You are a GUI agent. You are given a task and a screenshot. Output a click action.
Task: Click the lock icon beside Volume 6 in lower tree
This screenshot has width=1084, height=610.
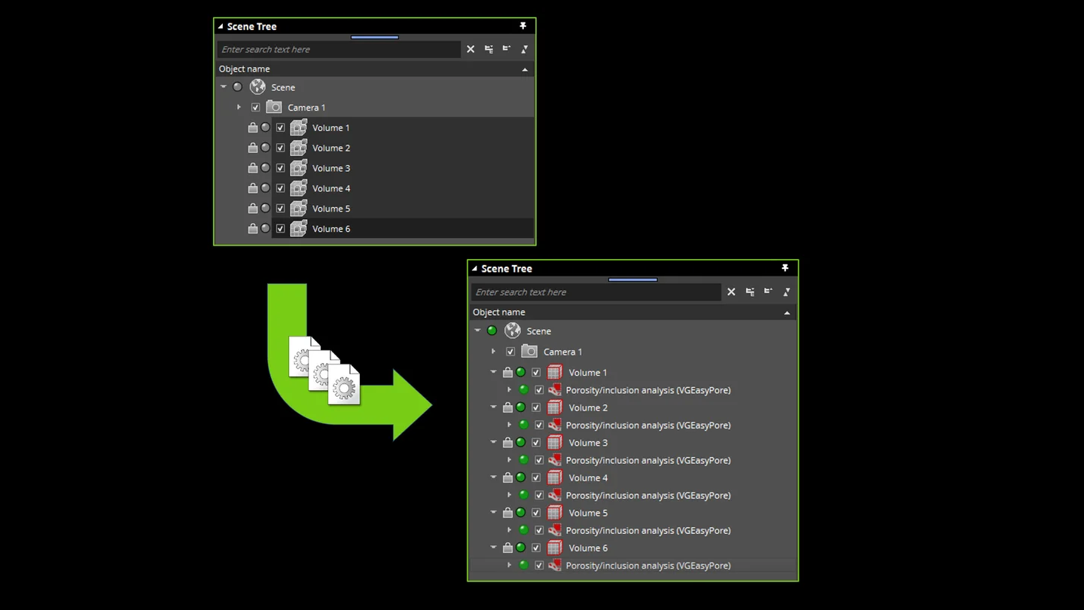(x=507, y=547)
